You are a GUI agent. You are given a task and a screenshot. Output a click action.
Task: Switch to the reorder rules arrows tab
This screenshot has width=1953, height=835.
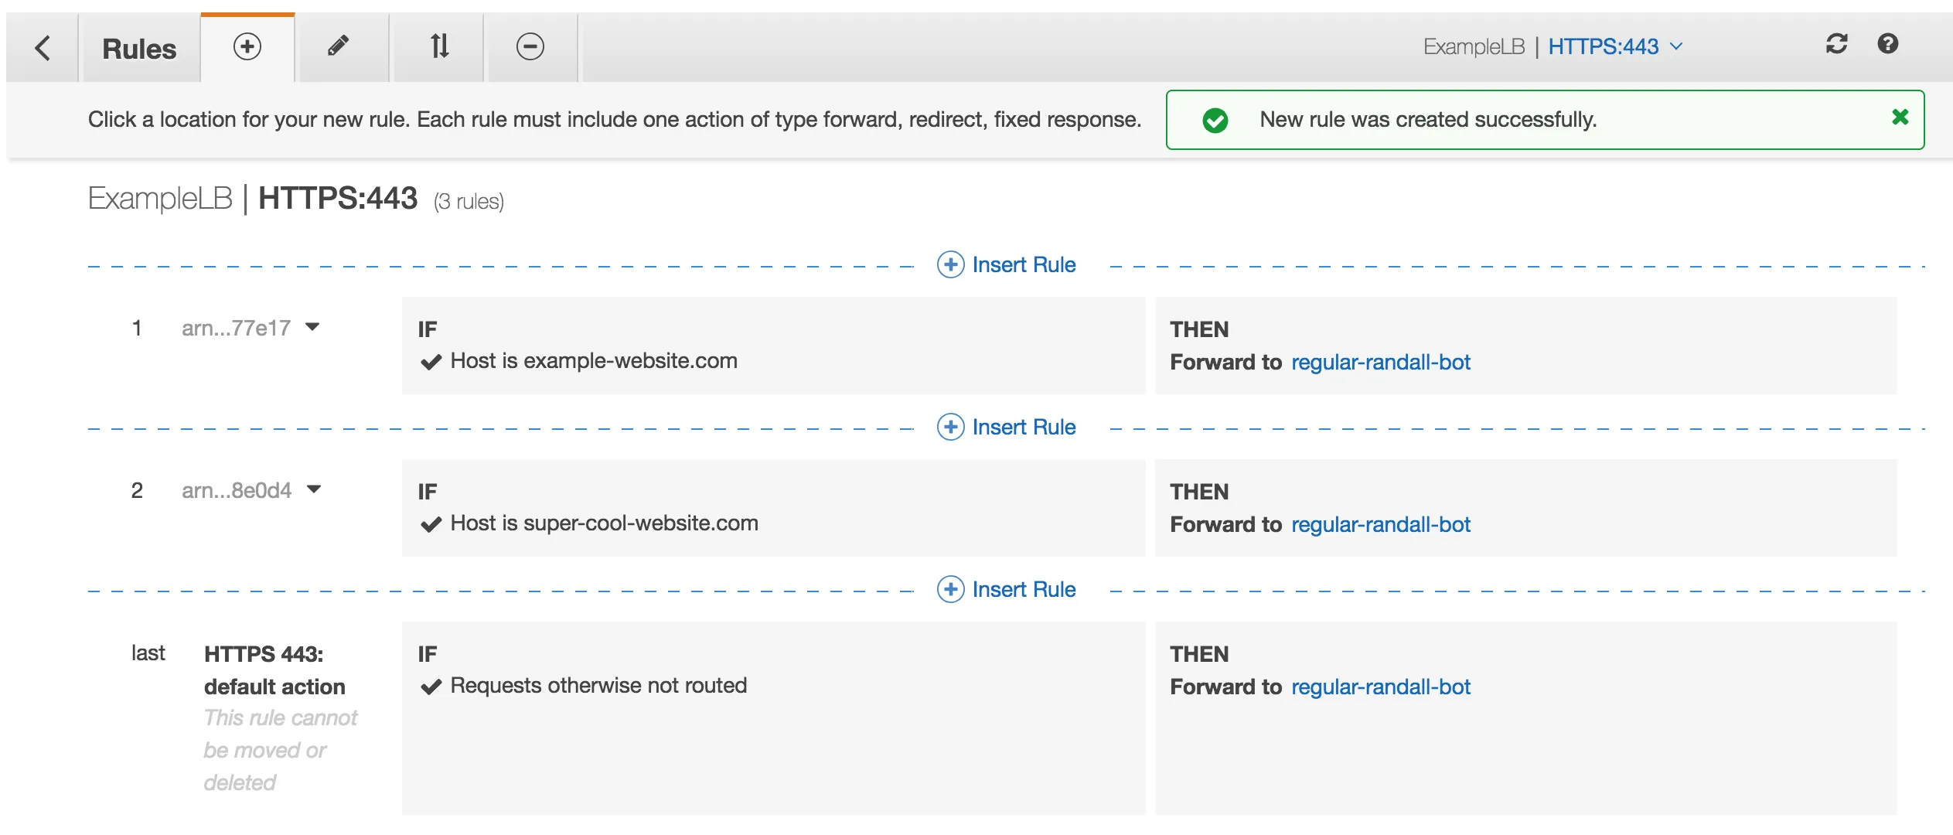point(439,47)
